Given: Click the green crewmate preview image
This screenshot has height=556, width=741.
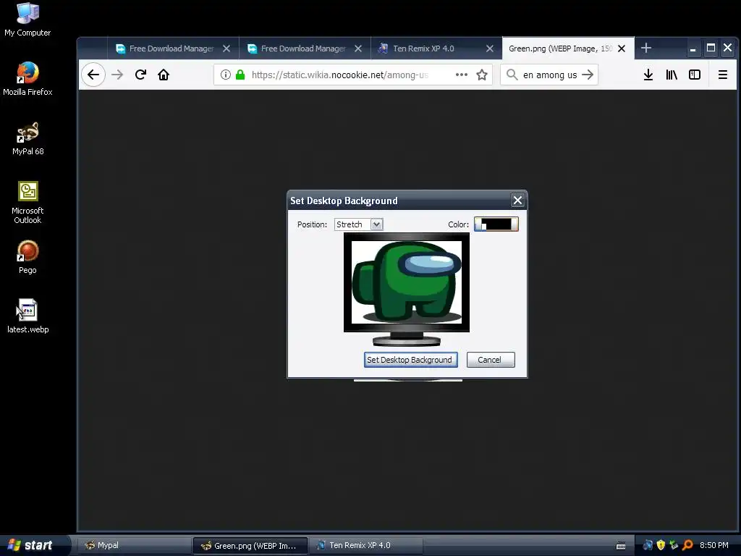Looking at the screenshot, I should tap(407, 282).
